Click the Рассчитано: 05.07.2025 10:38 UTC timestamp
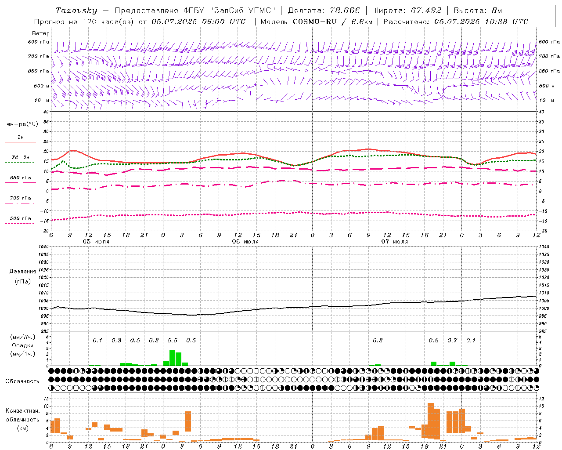This screenshot has height=450, width=562. (456, 22)
